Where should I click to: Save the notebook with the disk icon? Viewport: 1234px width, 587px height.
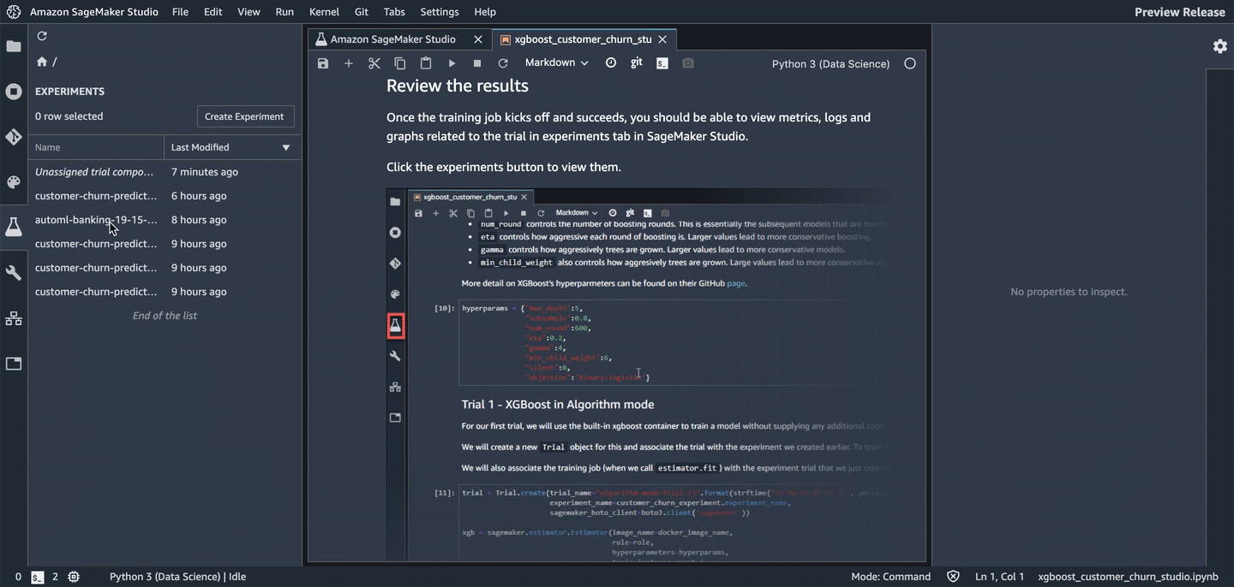[323, 63]
